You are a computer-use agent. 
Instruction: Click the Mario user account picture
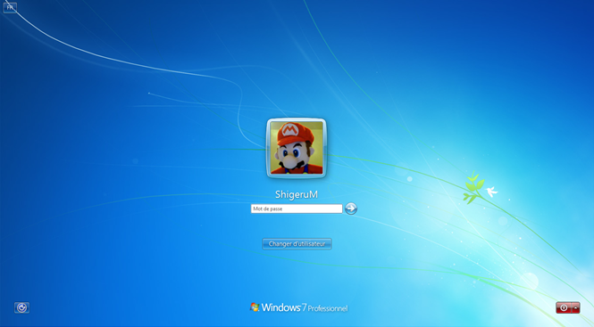(297, 148)
